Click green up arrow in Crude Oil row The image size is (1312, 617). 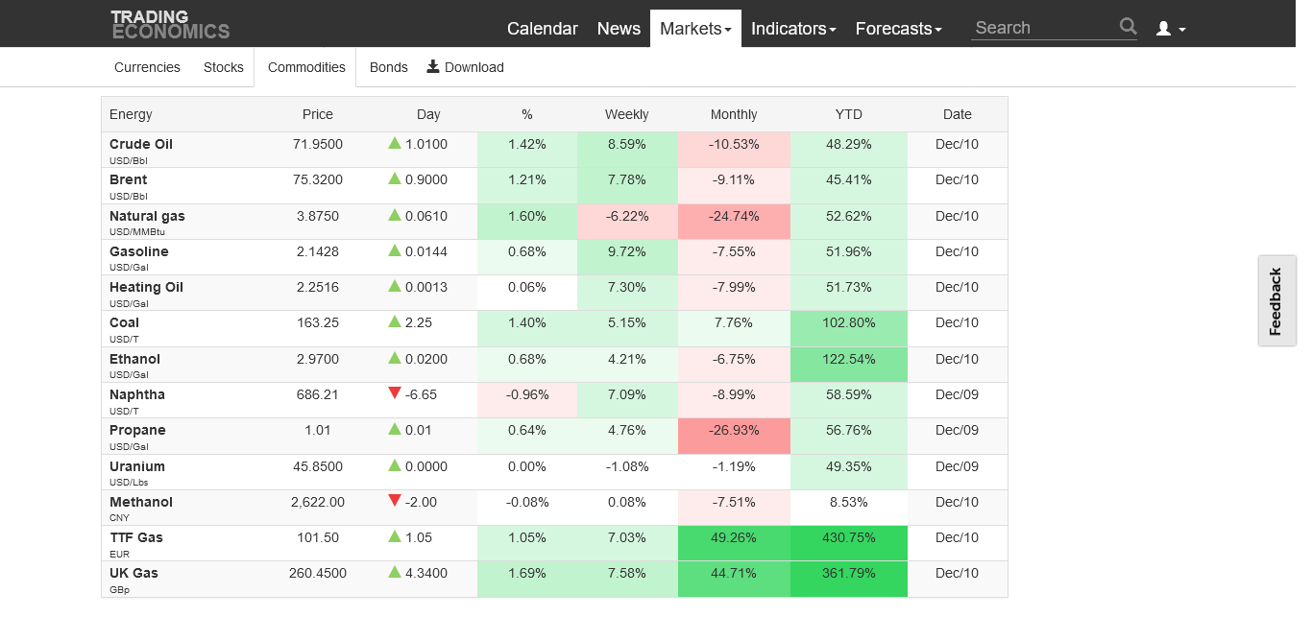394,143
